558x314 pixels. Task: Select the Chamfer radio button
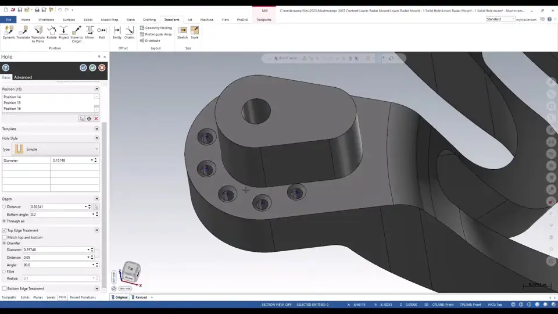pyautogui.click(x=4, y=243)
